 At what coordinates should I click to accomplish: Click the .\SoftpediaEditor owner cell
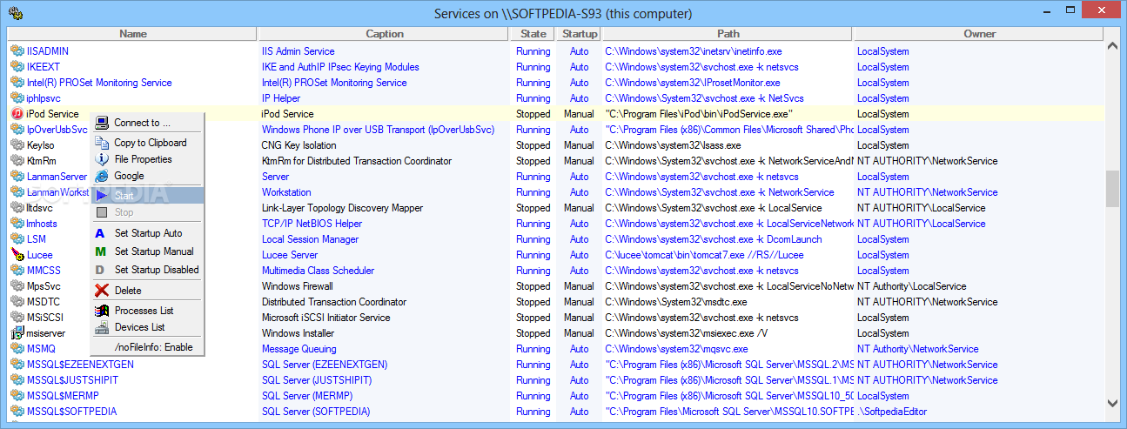[892, 412]
